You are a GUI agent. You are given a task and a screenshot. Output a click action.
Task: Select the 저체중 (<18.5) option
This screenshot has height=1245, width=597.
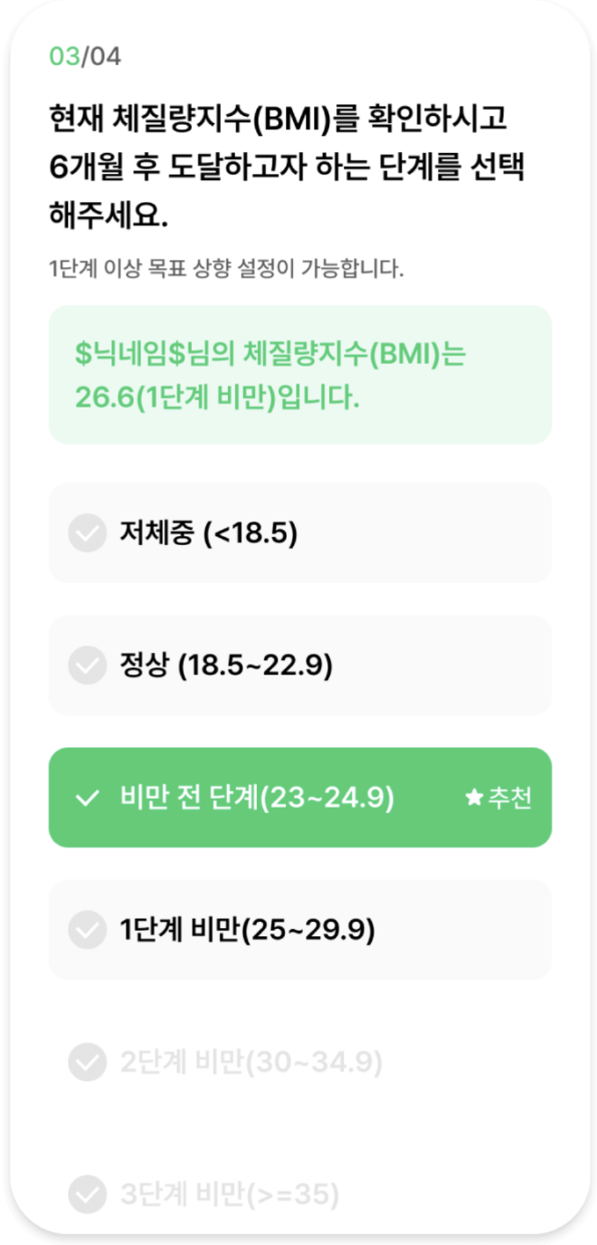pos(298,533)
